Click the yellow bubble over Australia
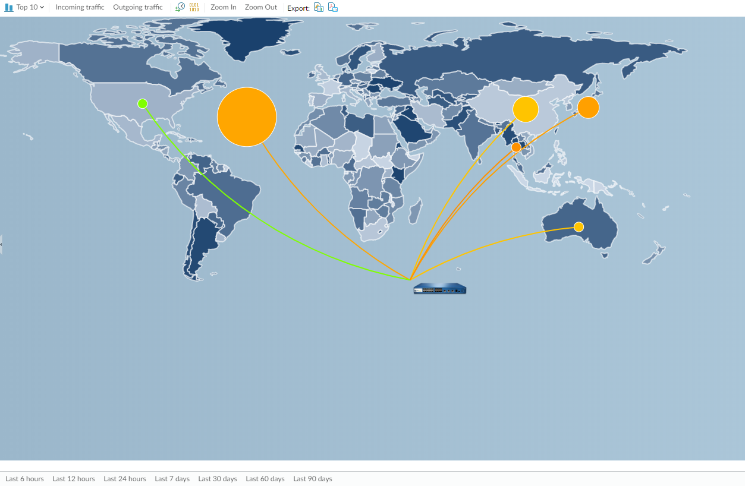 tap(579, 227)
